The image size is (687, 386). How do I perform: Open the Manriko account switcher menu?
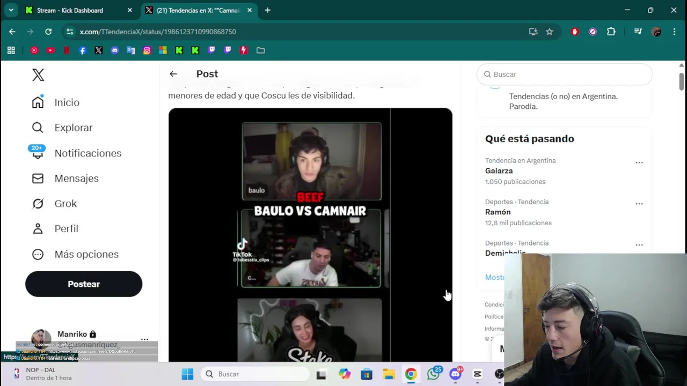click(x=144, y=339)
